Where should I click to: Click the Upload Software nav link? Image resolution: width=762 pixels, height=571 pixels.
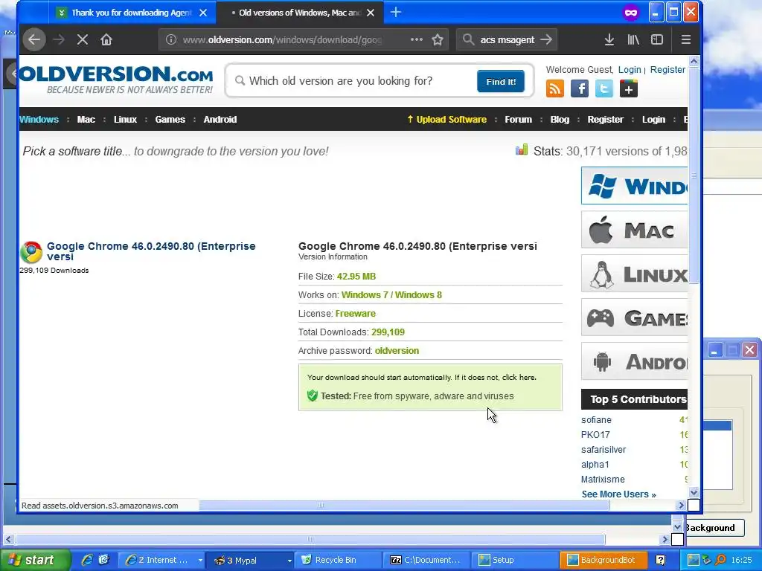446,120
